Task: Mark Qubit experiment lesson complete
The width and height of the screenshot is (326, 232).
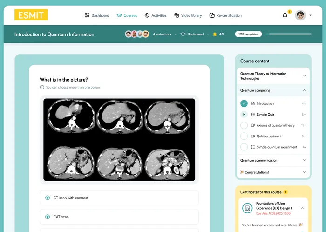Action: coord(244,136)
